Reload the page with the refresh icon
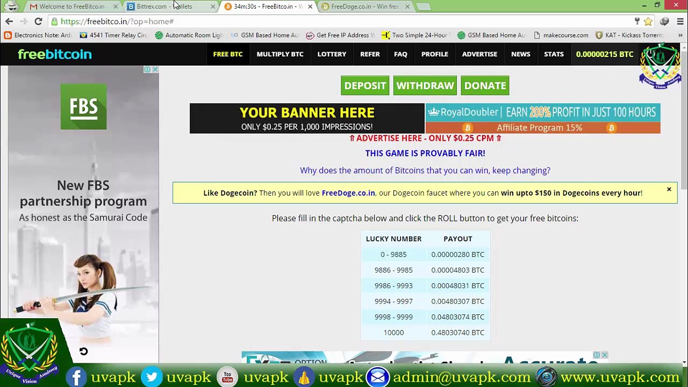 [x=38, y=21]
